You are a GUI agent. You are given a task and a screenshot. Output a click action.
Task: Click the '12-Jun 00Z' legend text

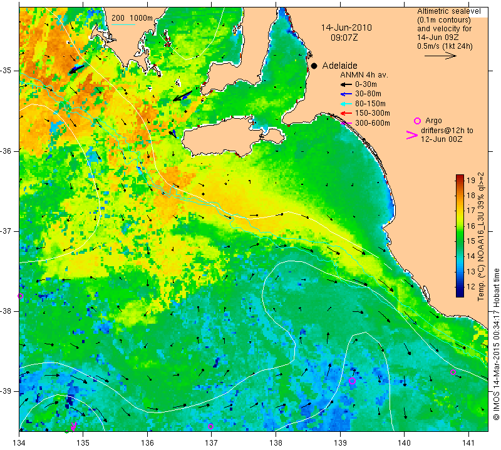tap(442, 139)
